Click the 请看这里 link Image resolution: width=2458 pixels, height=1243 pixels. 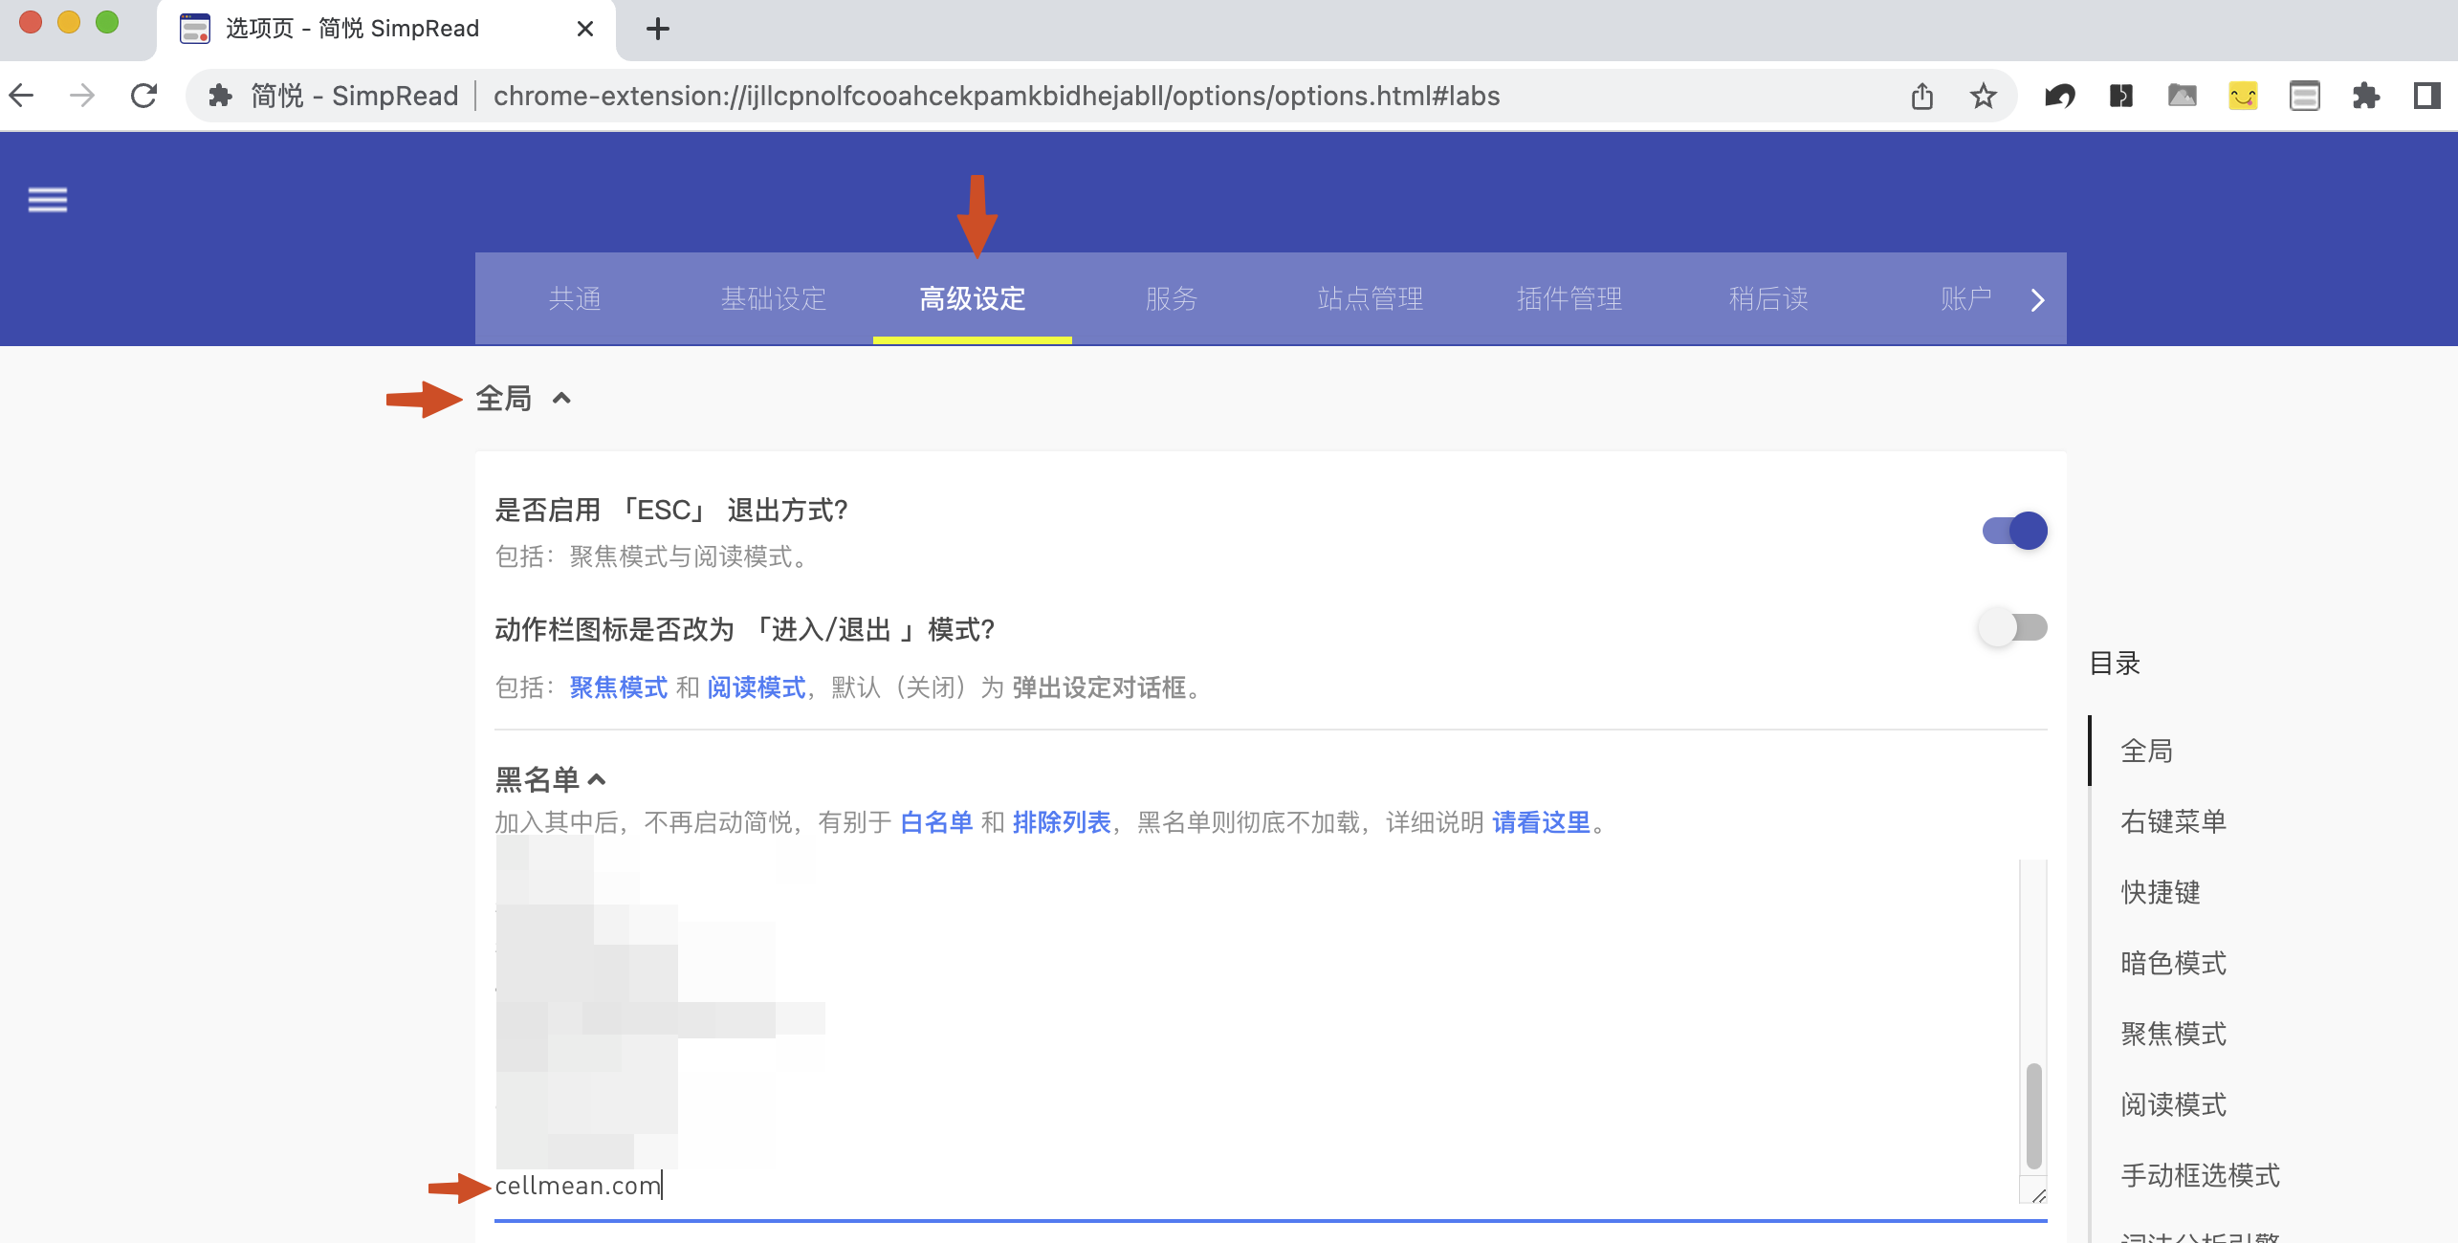click(x=1541, y=823)
